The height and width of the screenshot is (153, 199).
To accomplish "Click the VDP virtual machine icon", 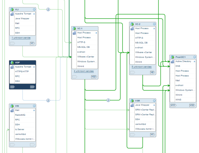I will point(12,63).
